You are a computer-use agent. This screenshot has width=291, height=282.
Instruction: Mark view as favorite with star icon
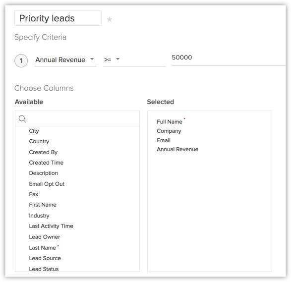click(x=110, y=19)
